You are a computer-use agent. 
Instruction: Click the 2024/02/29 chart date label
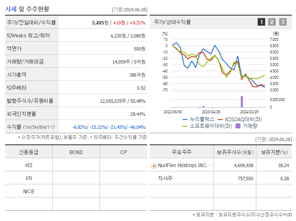[x=249, y=112]
